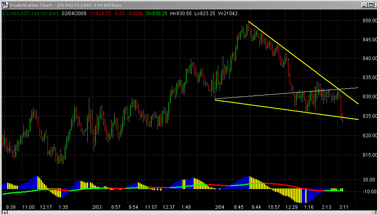Click the '2:13' time axis label
377x214 pixels.
(326, 207)
